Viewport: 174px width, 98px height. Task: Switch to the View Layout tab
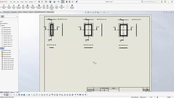(6, 12)
